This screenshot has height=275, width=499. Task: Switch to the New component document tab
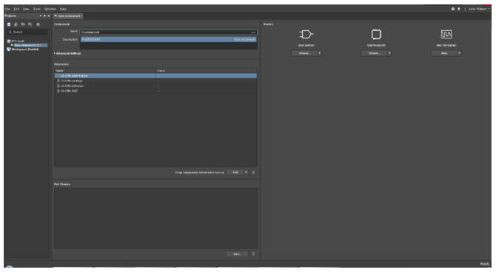click(x=68, y=16)
